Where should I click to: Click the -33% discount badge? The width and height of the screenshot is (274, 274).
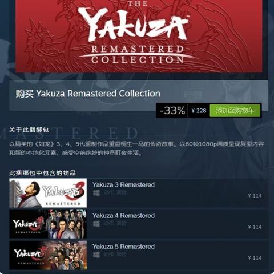172,110
